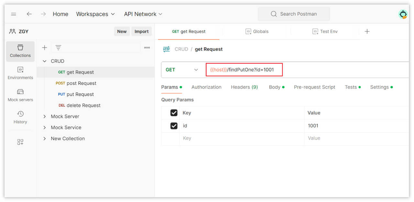Expand the New Collection folder
Screen dimensions: 414x202
click(45, 138)
